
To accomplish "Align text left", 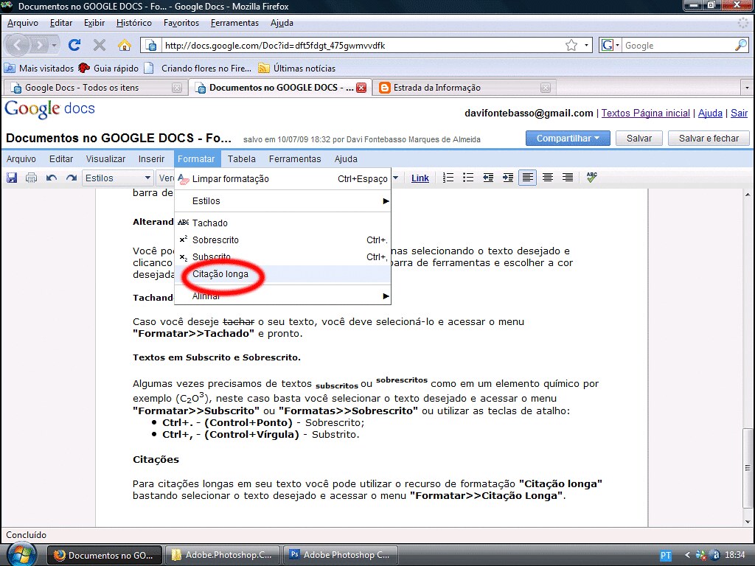I will coord(528,178).
